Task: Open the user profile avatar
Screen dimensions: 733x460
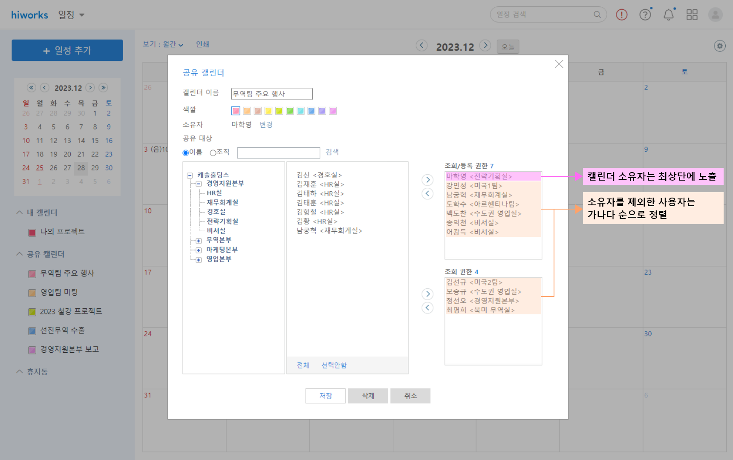Action: click(716, 15)
